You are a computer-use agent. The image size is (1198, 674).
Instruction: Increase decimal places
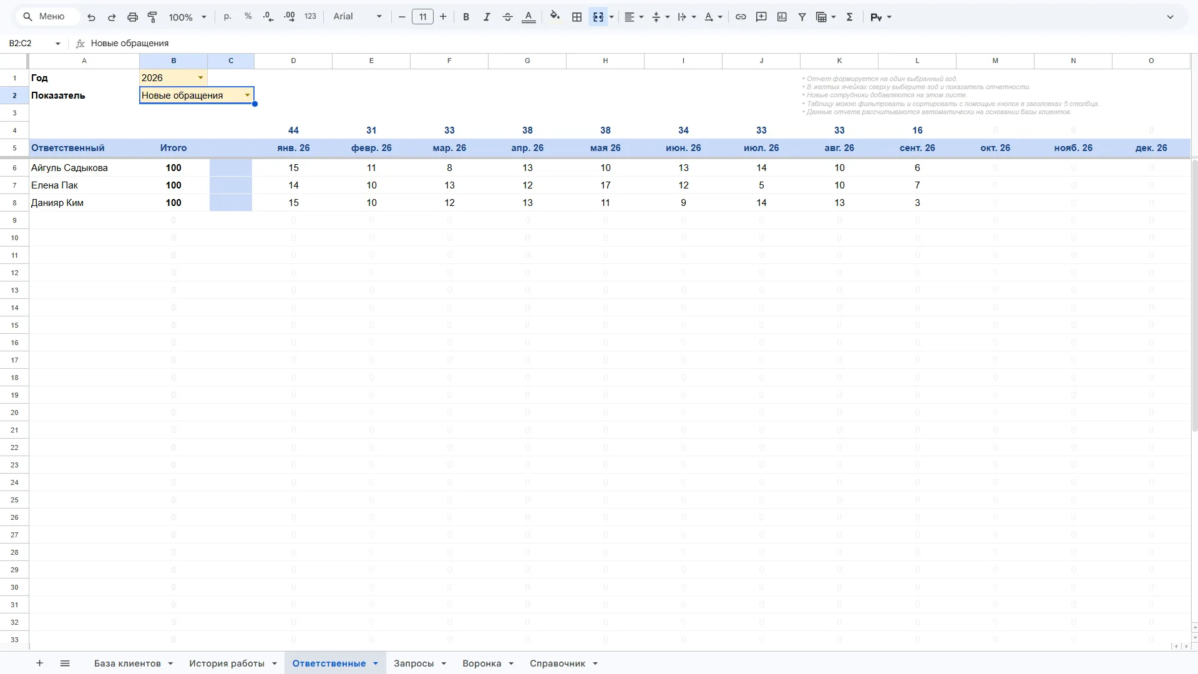tap(290, 17)
